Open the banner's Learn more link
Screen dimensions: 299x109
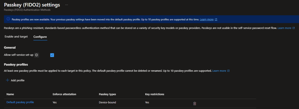(x=208, y=20)
